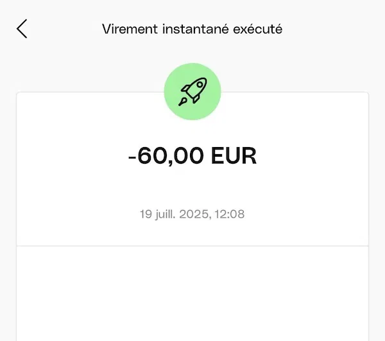This screenshot has height=341, width=385.
Task: Click the 12:08 transaction time
Action: click(230, 214)
